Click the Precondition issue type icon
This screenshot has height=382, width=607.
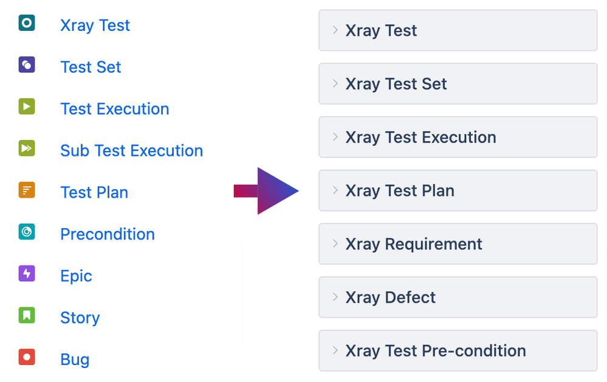(x=26, y=232)
